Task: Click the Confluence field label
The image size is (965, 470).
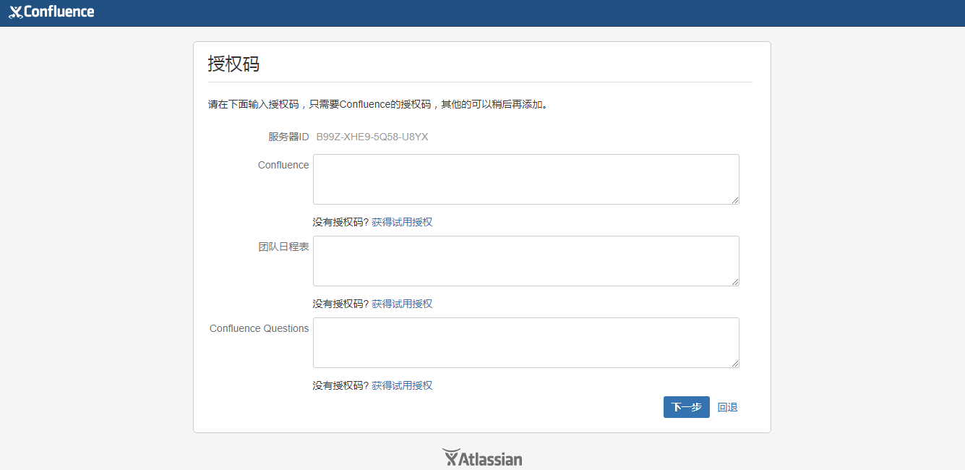Action: [x=283, y=165]
